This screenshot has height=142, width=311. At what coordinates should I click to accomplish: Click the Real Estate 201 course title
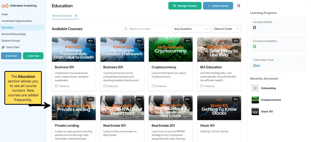pyautogui.click(x=163, y=126)
